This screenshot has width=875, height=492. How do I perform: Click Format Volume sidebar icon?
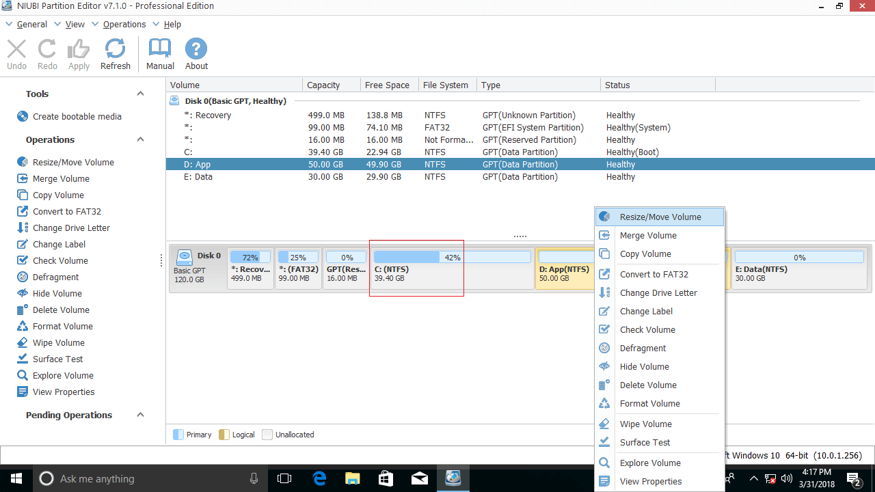click(x=23, y=326)
